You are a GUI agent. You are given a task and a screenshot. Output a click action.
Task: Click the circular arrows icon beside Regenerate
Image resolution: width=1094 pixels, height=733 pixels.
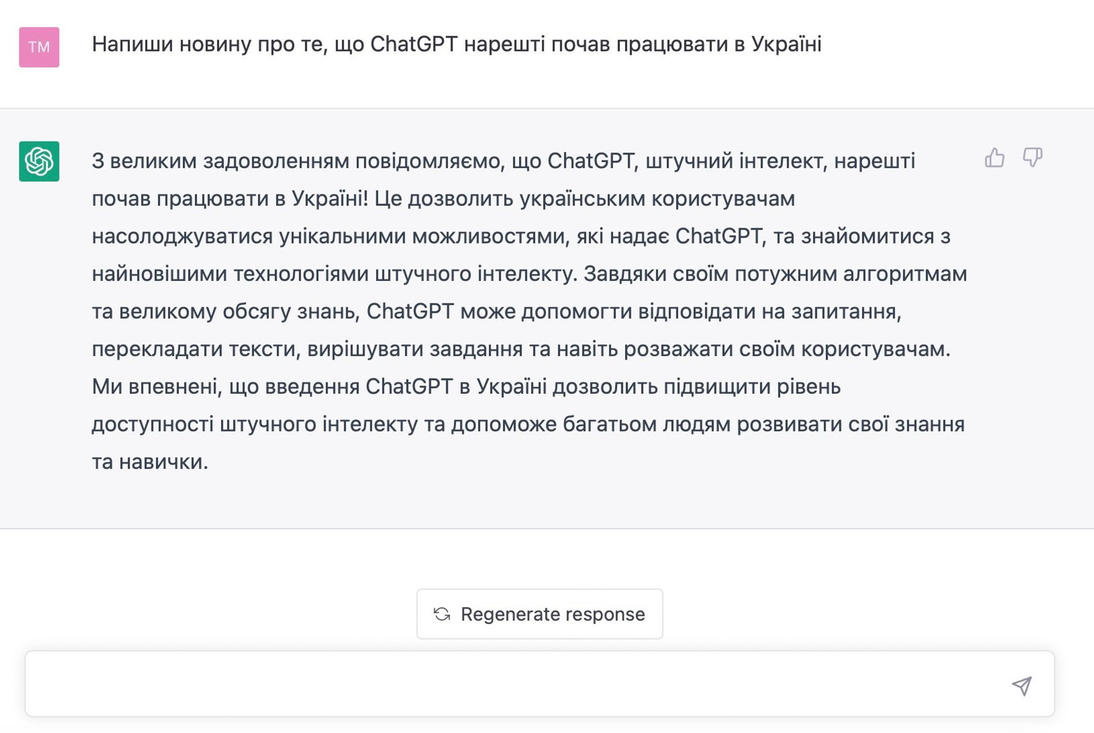pos(442,614)
